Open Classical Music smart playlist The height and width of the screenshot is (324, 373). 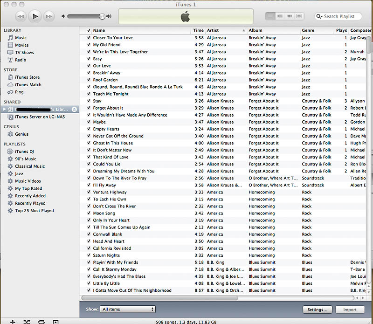pos(30,166)
